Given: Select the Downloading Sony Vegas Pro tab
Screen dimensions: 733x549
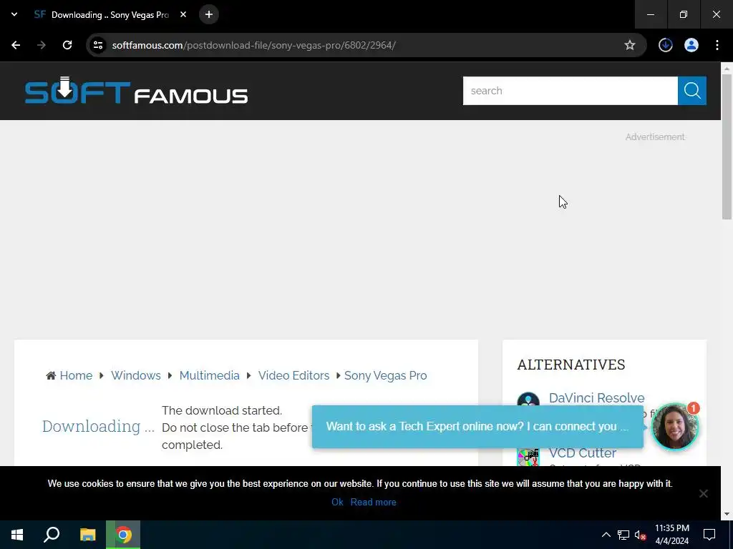Looking at the screenshot, I should (110, 14).
